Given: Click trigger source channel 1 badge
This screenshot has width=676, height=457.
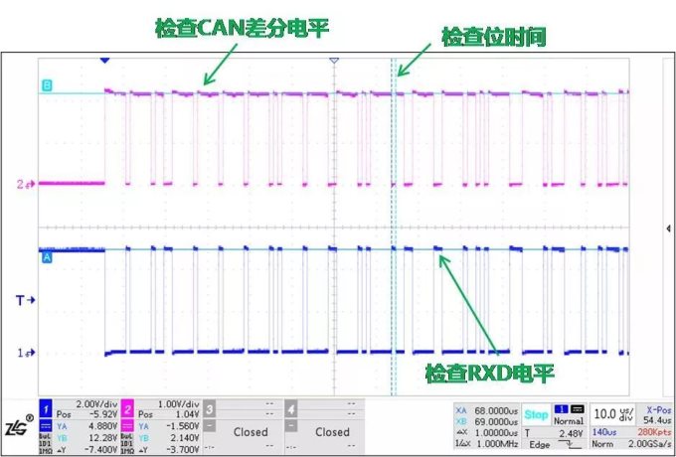Looking at the screenshot, I should [562, 409].
